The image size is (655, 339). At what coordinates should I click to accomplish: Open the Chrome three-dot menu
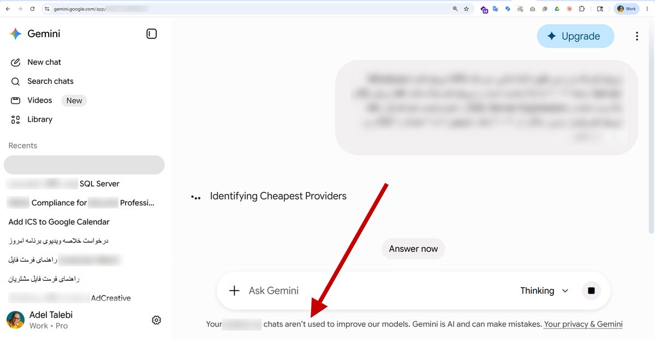point(647,9)
